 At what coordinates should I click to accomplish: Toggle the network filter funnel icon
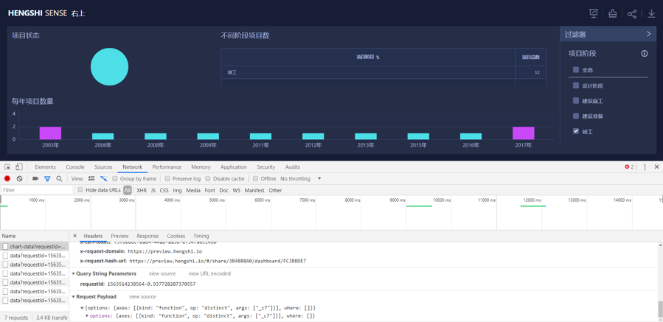(x=47, y=179)
